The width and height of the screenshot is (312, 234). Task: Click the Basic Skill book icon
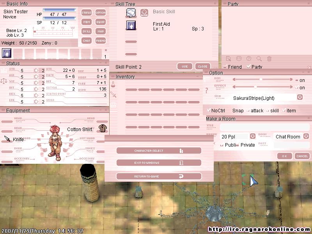tap(131, 13)
